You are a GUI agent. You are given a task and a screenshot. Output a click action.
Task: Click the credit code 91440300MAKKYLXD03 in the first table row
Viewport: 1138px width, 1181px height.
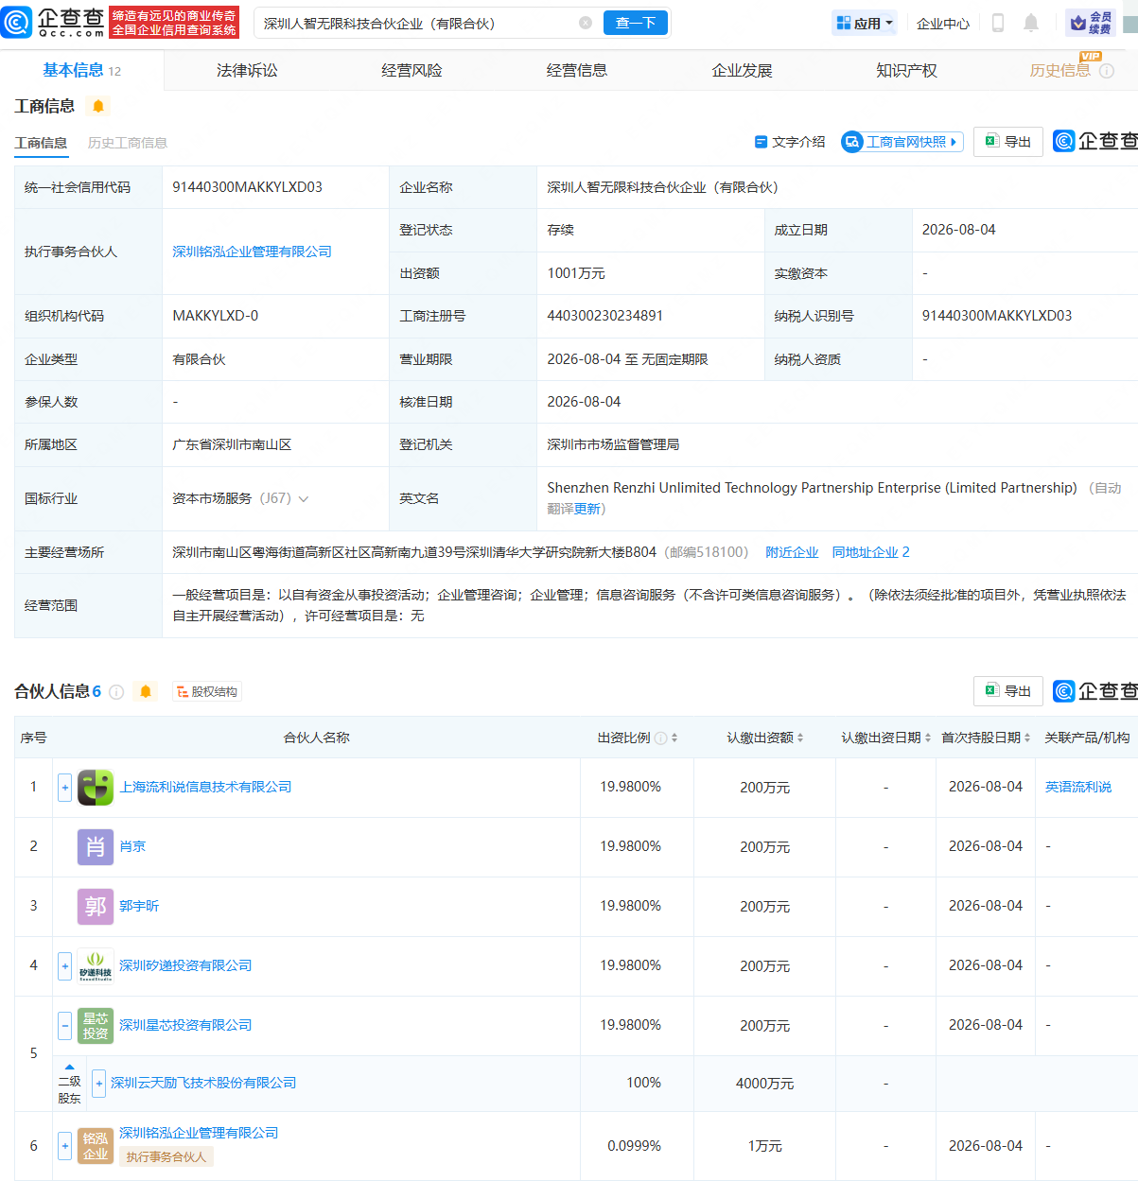tap(248, 187)
